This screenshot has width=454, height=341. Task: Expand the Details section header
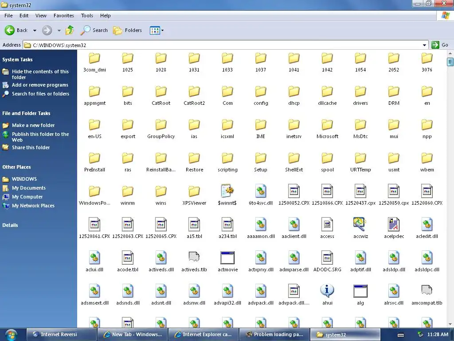10,225
